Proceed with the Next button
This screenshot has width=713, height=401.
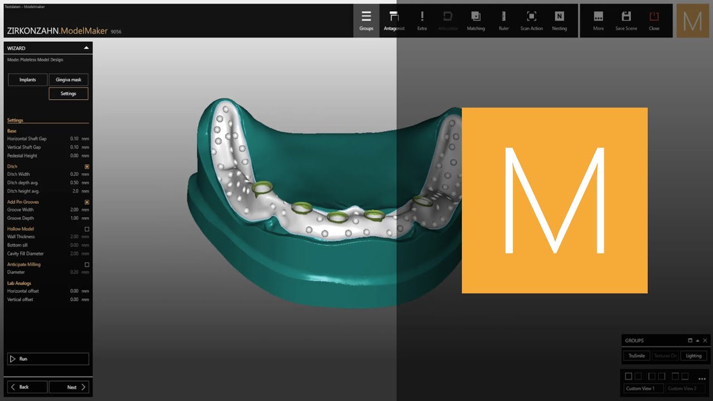pos(69,387)
